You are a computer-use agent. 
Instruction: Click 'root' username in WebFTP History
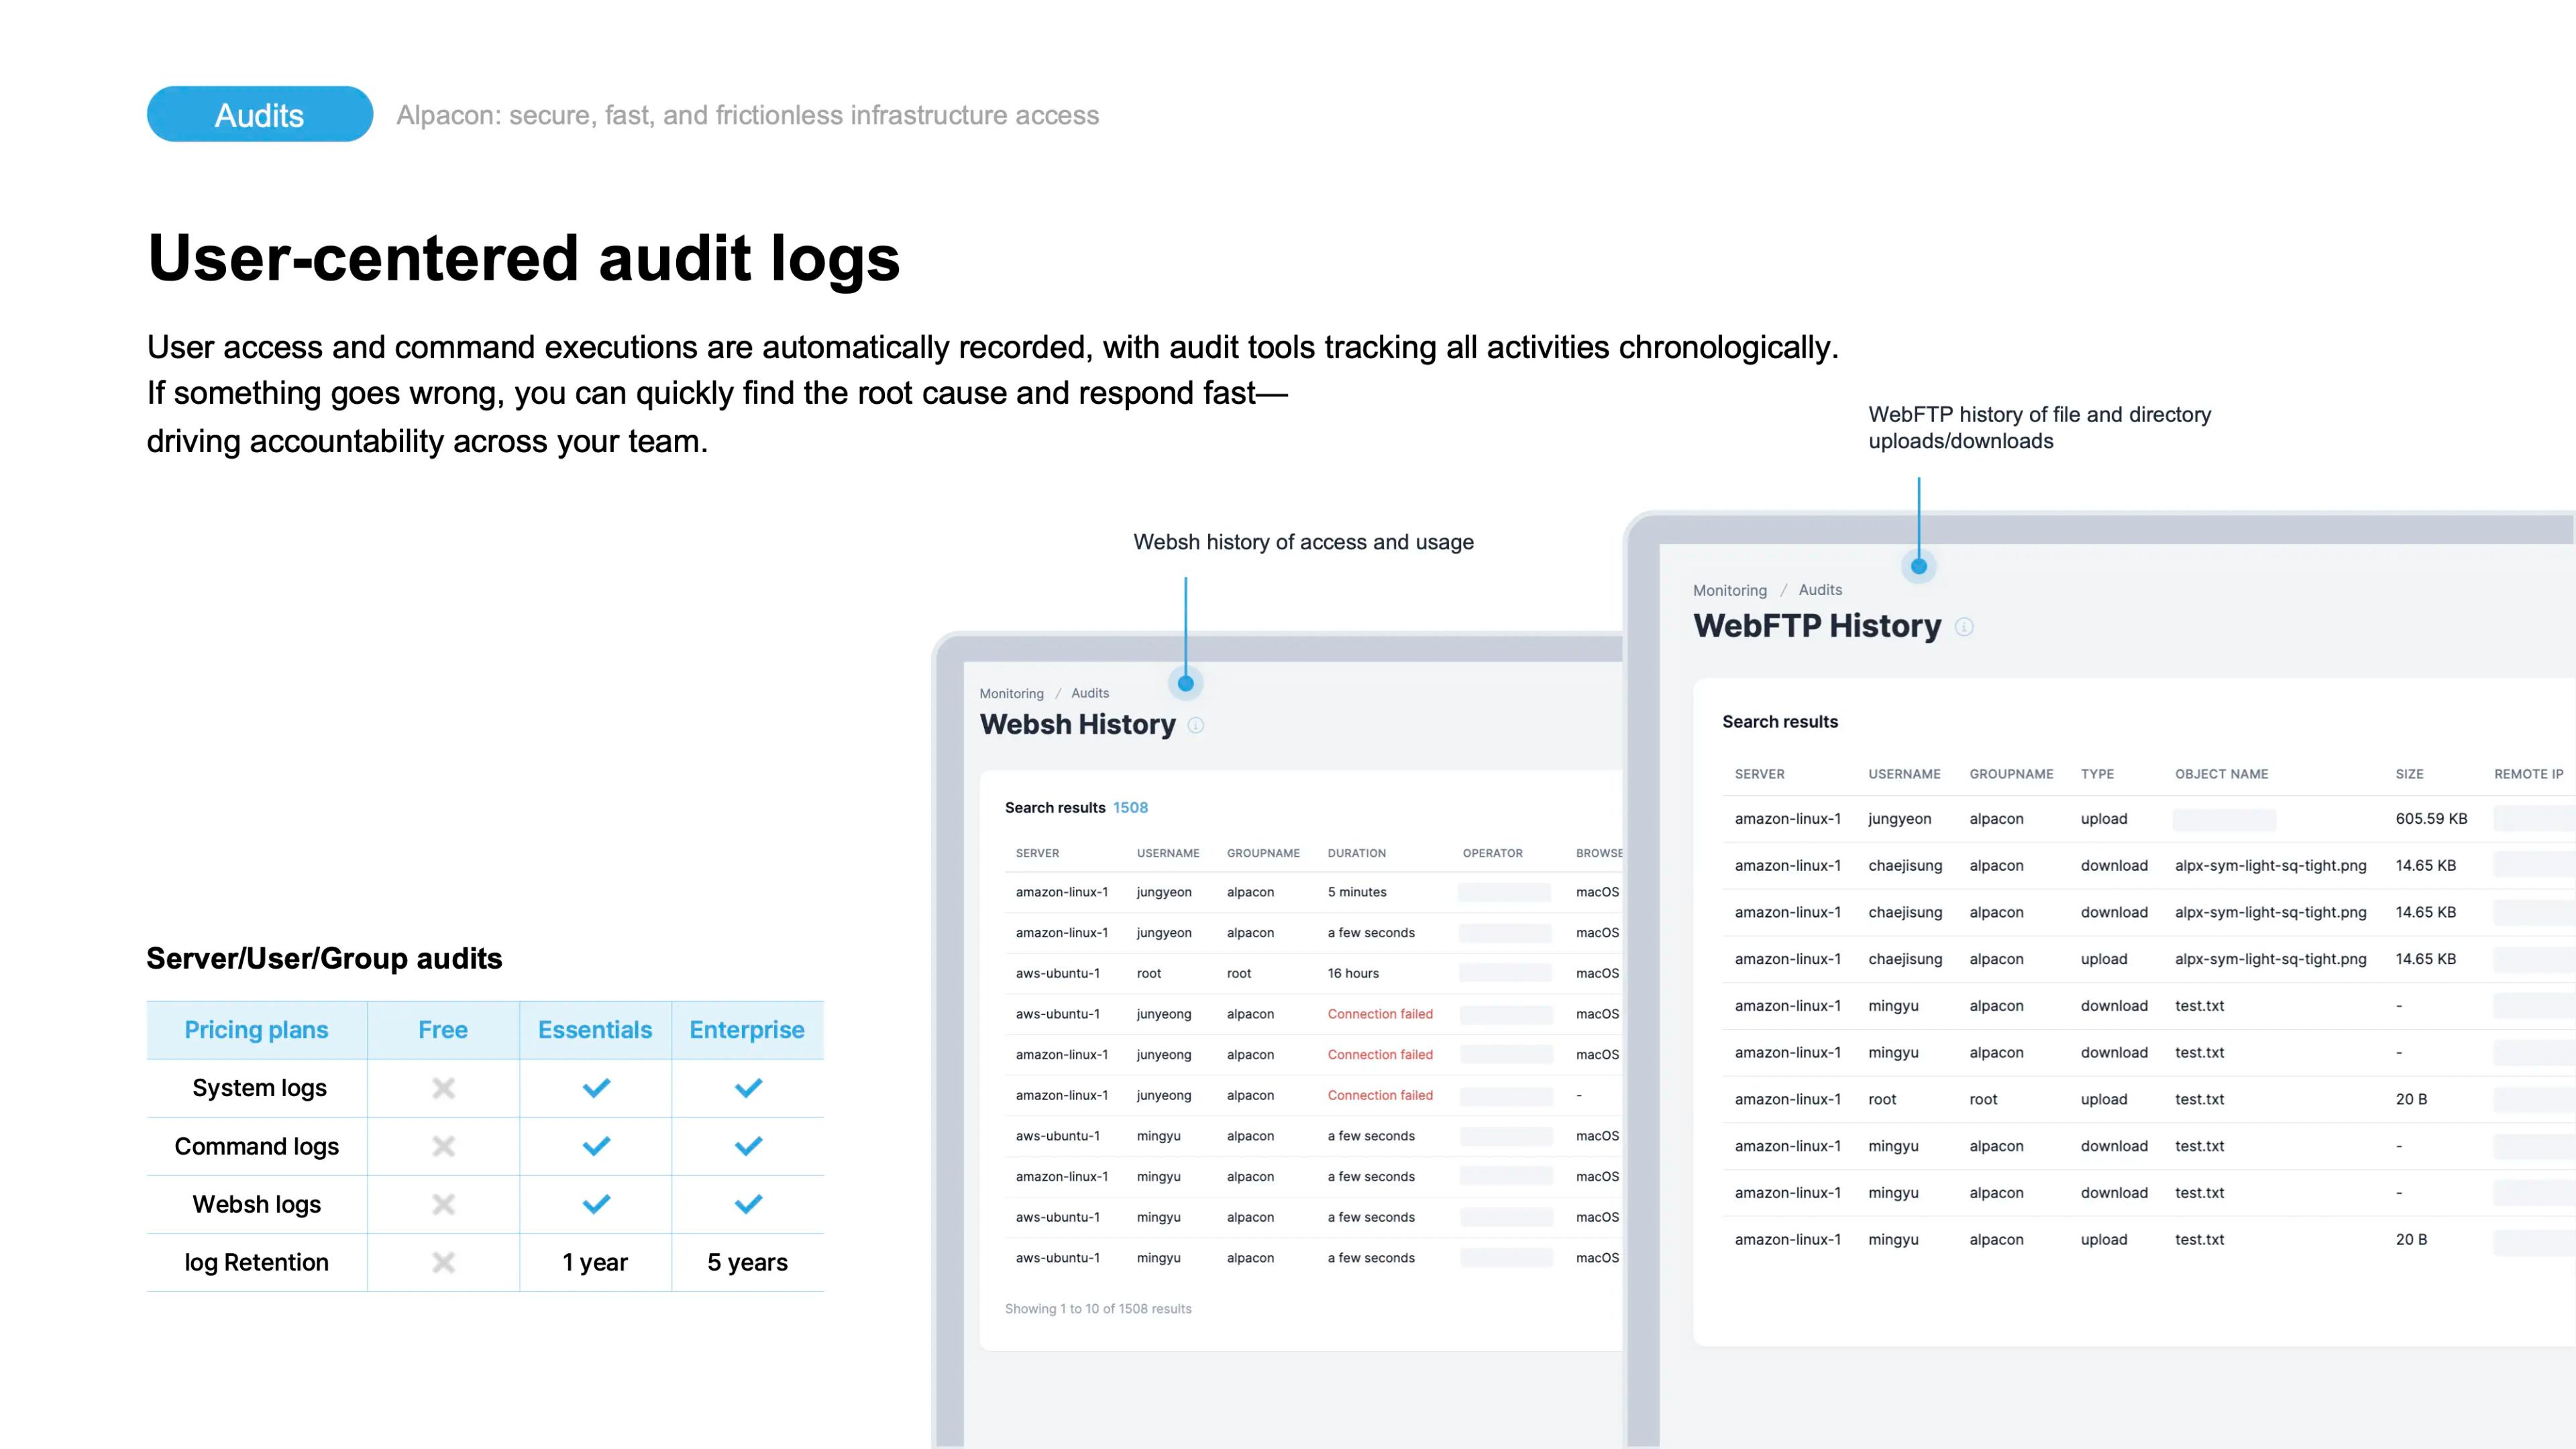[1882, 1100]
